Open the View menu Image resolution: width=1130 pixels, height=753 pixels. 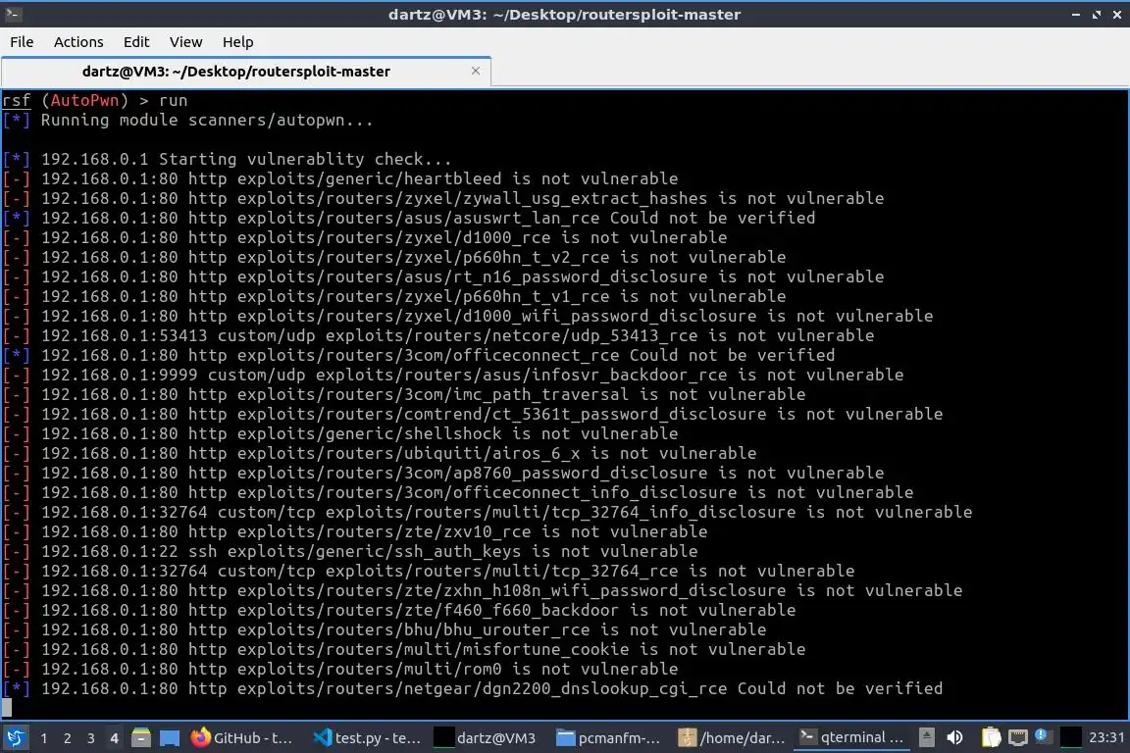186,42
